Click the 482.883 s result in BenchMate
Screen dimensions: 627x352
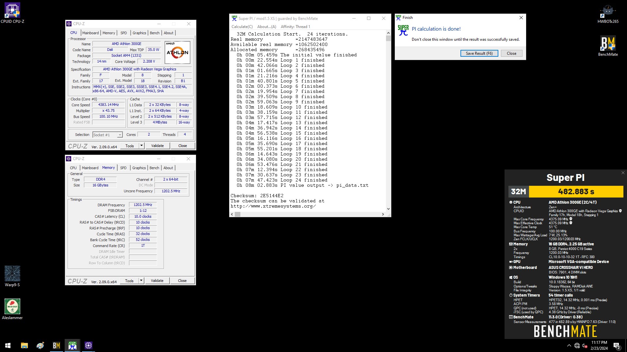(x=576, y=192)
